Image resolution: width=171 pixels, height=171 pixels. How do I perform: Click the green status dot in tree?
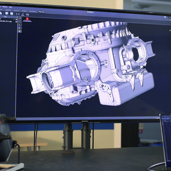tap(14, 19)
